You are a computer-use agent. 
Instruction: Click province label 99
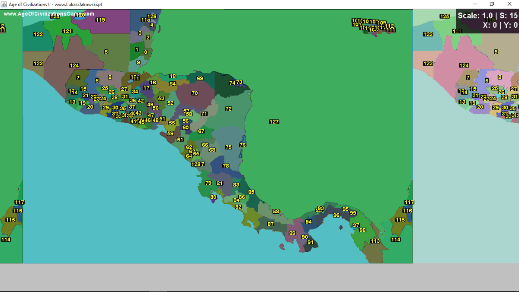pyautogui.click(x=353, y=213)
